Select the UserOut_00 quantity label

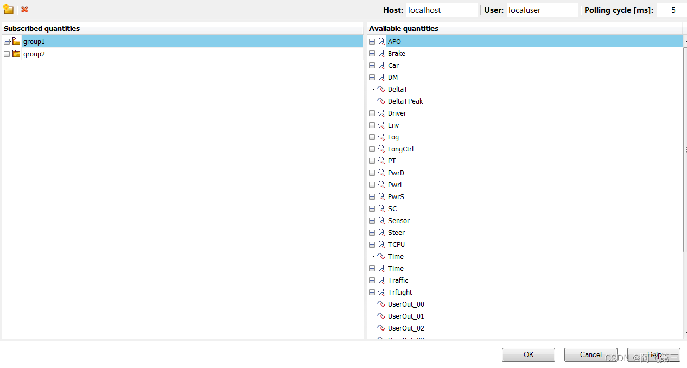click(x=406, y=304)
